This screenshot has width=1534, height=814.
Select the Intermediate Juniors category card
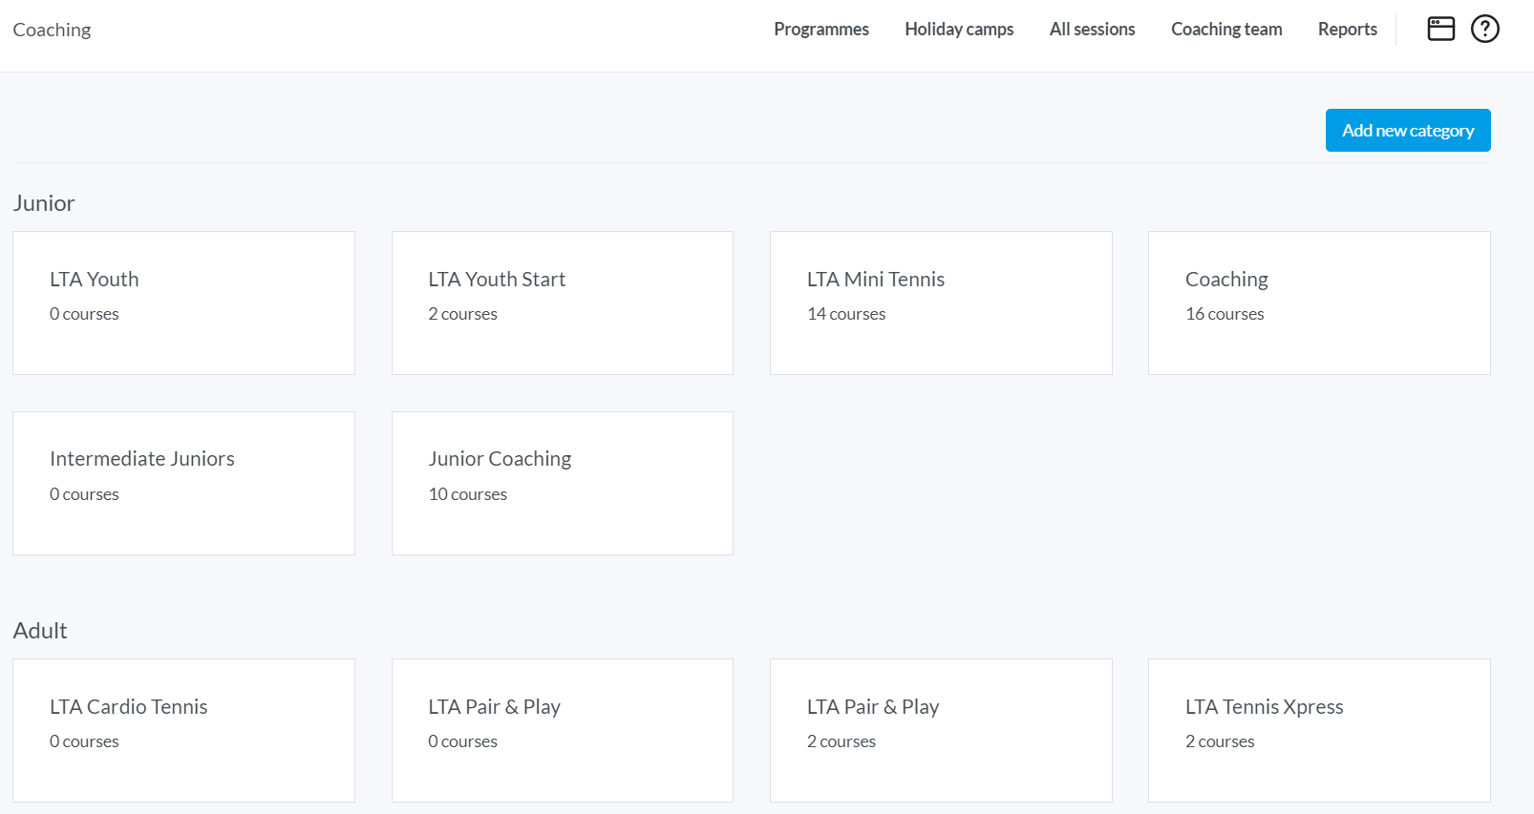tap(183, 483)
